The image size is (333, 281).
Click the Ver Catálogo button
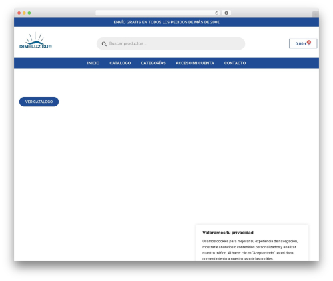pos(39,102)
